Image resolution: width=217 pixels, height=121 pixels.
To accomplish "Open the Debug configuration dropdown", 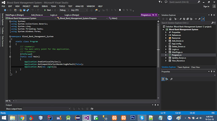I will point(64,10).
